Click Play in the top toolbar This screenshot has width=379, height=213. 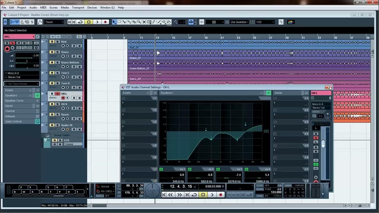tap(97, 22)
